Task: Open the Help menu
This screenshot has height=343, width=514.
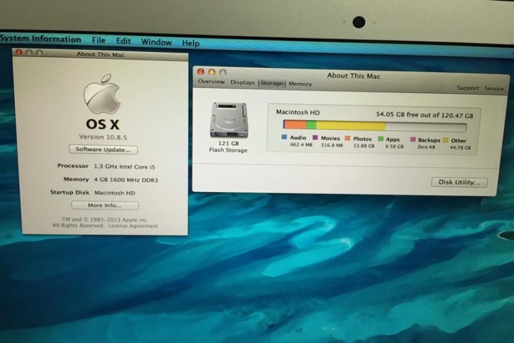Action: click(191, 43)
